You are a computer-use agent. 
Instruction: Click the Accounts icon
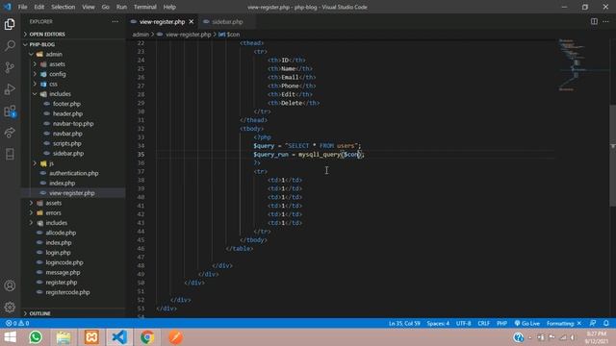pyautogui.click(x=10, y=285)
